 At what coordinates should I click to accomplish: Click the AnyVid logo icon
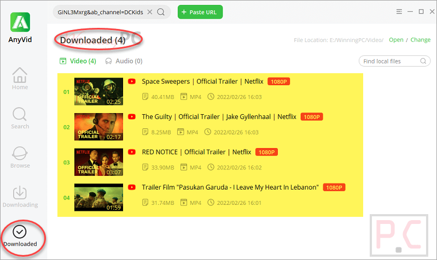click(20, 22)
